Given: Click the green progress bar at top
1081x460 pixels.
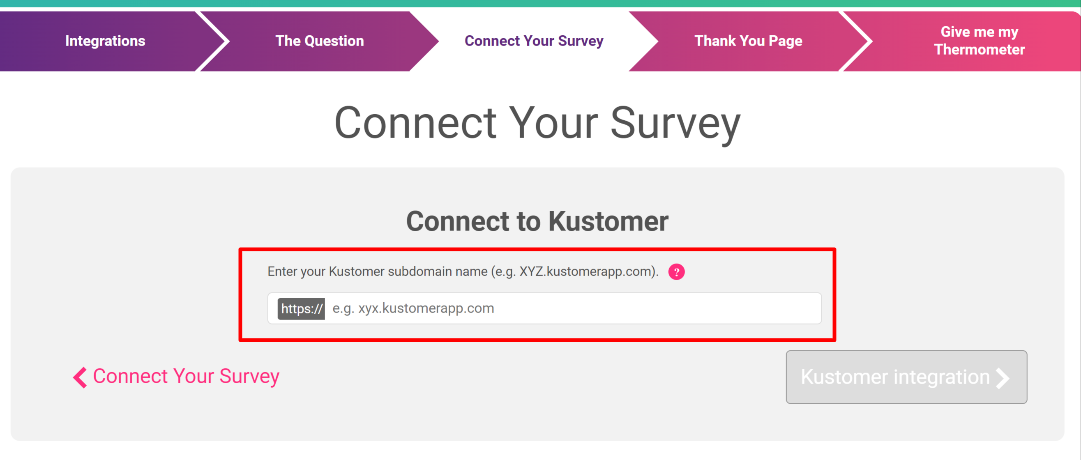Looking at the screenshot, I should click(541, 3).
